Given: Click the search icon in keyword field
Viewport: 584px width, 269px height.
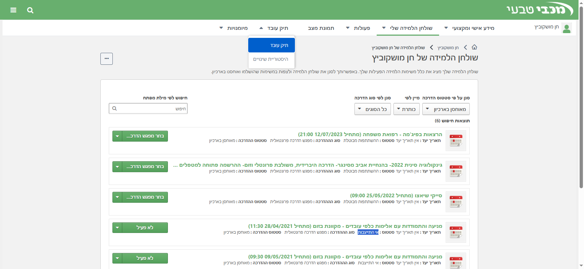Looking at the screenshot, I should [x=115, y=108].
